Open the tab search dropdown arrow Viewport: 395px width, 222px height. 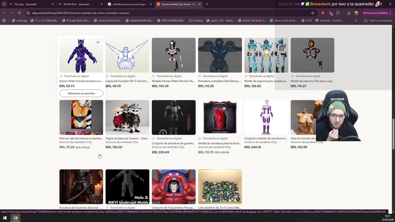coord(4,4)
